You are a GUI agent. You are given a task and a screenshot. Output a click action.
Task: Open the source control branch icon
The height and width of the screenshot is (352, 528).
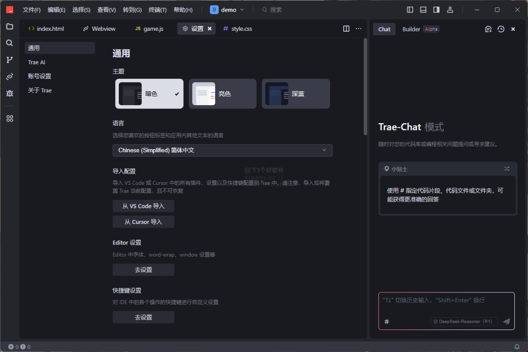9,60
